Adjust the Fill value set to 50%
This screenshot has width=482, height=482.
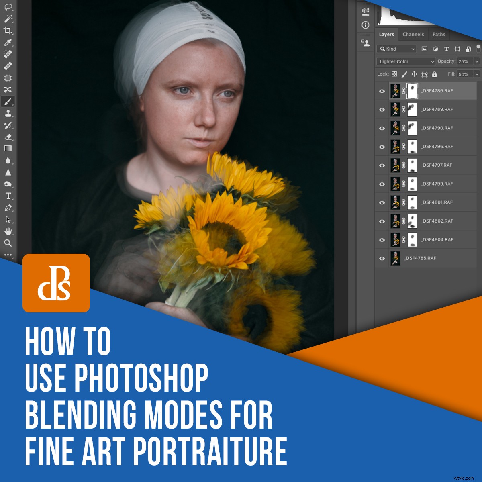point(464,74)
